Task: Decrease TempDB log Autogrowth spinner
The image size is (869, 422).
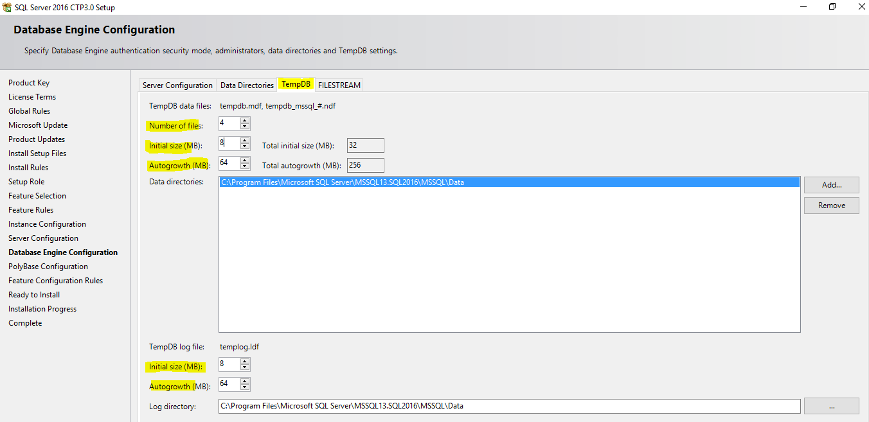Action: 245,388
